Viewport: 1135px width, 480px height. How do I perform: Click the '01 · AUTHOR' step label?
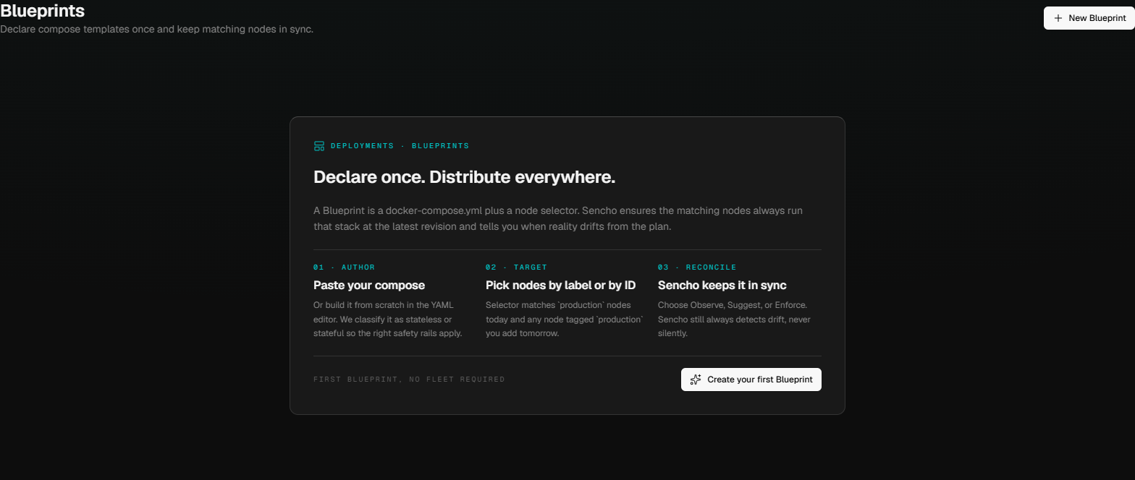pyautogui.click(x=345, y=267)
